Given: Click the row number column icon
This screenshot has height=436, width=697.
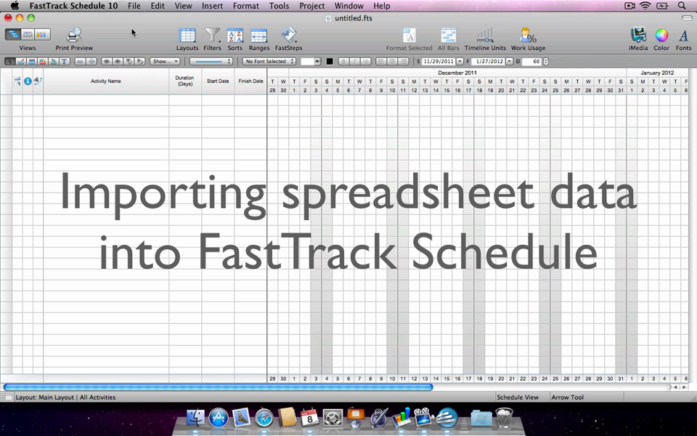Looking at the screenshot, I should point(17,81).
